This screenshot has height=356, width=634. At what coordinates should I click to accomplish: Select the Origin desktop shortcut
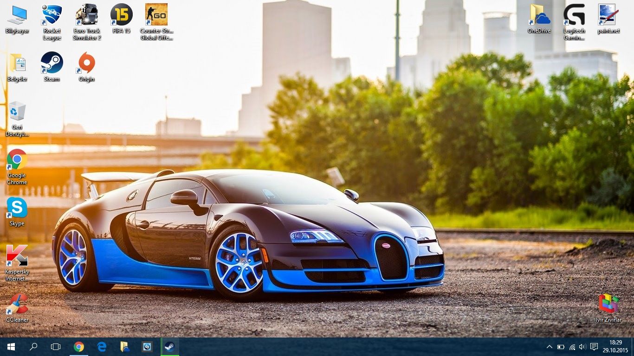[x=87, y=67]
